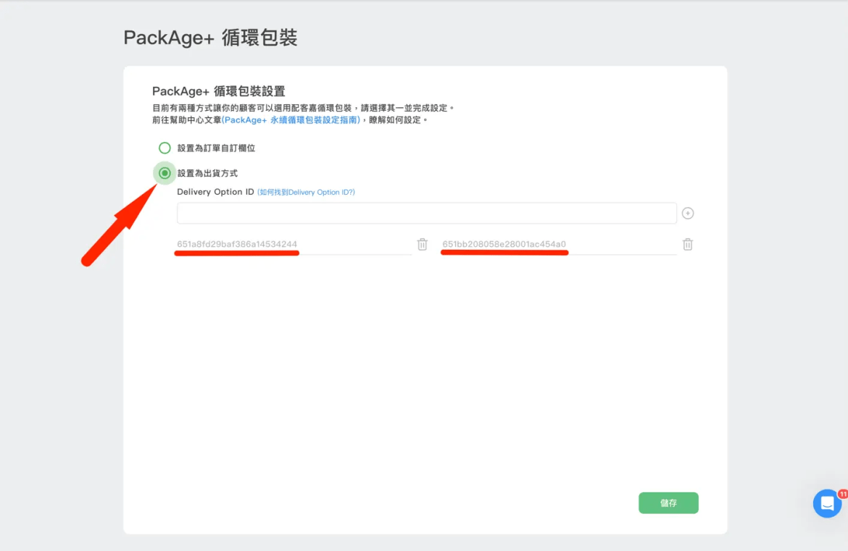Click the PackAge+ 循環包裝 page title
The height and width of the screenshot is (551, 848).
(x=210, y=38)
